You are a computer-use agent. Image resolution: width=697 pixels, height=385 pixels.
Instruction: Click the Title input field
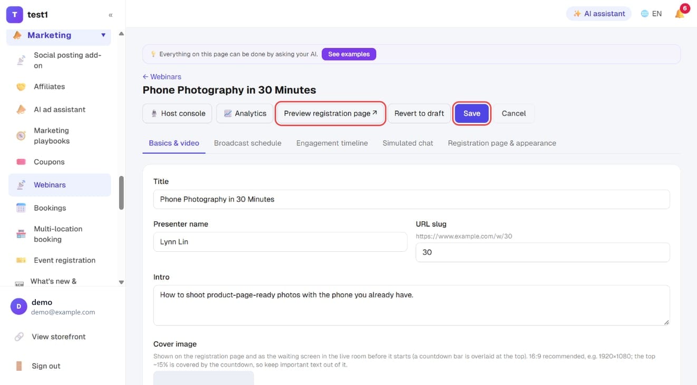click(411, 199)
